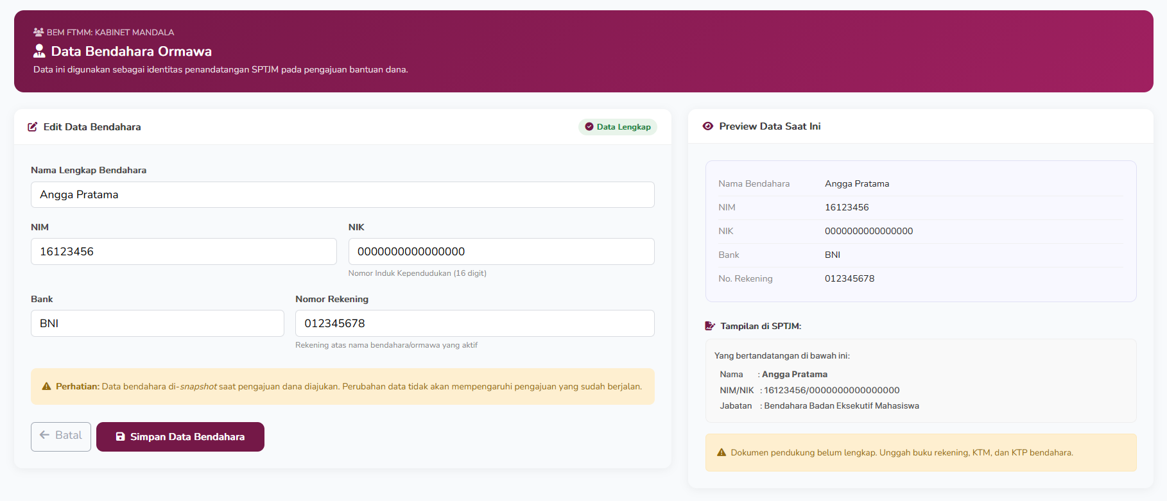Screen dimensions: 1167x501
Task: Click the warning triangle in Dokumen pendukung alert
Action: pyautogui.click(x=722, y=452)
